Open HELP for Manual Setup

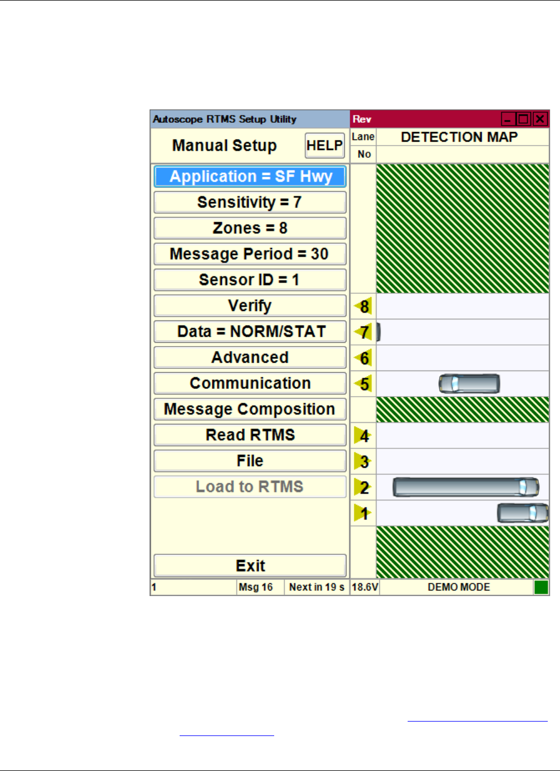(x=325, y=146)
